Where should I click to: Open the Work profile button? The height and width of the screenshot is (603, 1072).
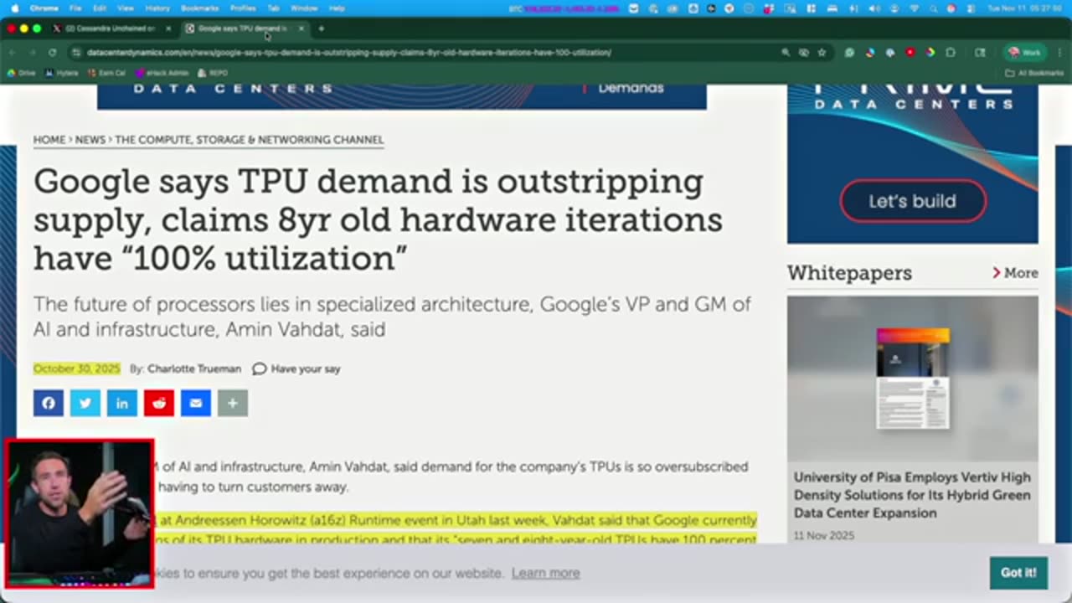(x=1025, y=52)
